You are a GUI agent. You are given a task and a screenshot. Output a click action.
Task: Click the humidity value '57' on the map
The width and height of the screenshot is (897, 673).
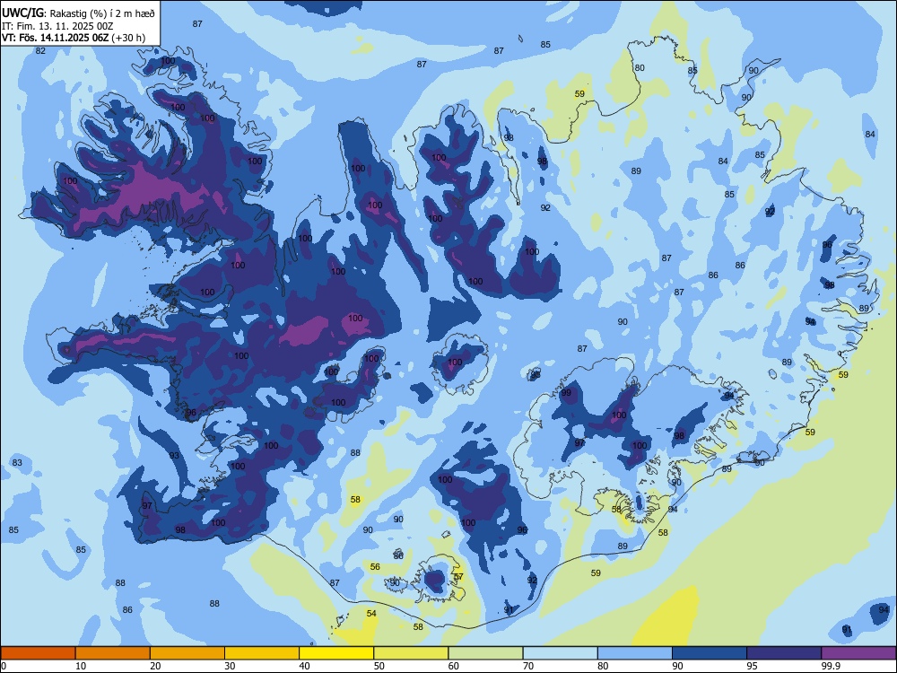click(x=458, y=576)
